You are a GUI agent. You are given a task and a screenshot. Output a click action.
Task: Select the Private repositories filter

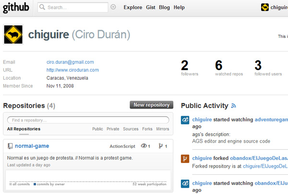(x=113, y=129)
